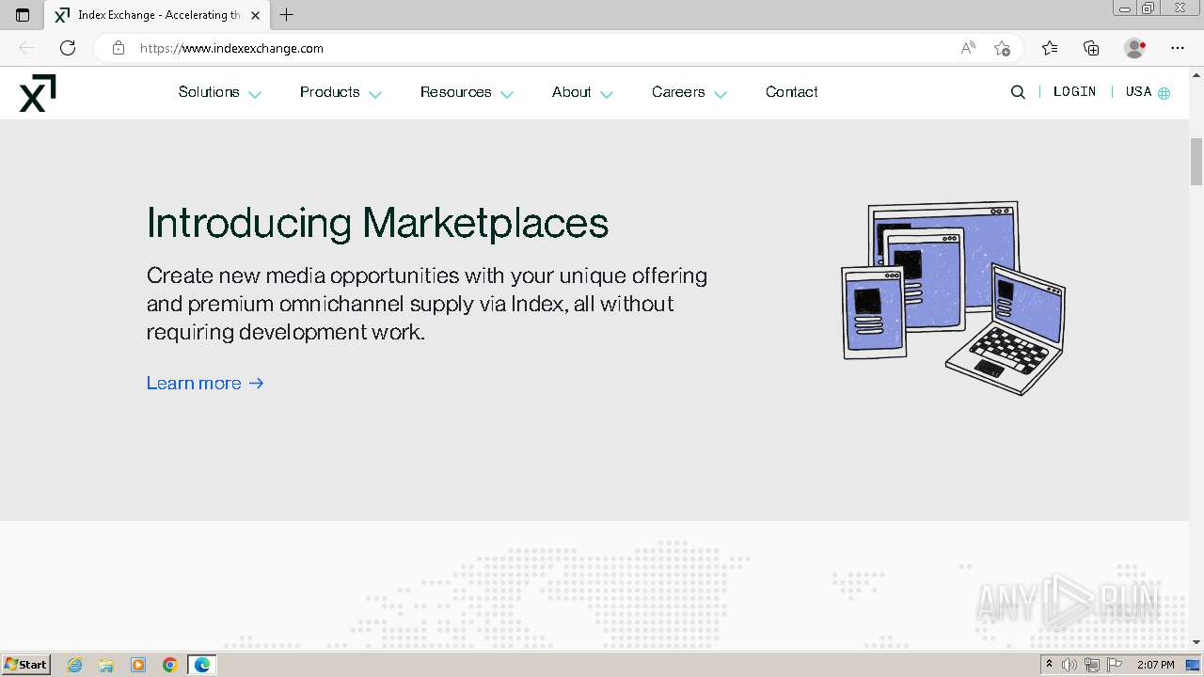This screenshot has height=677, width=1204.
Task: Click the padlock site info icon
Action: (x=119, y=48)
